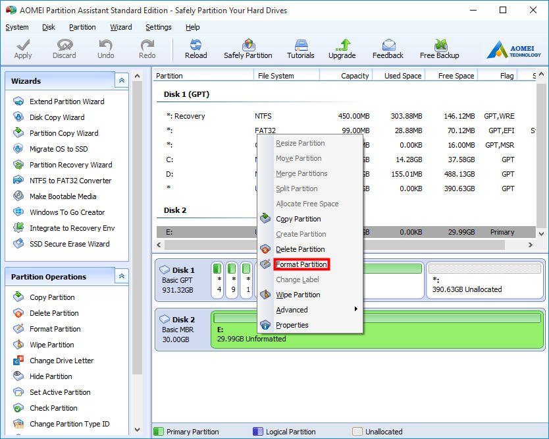Image resolution: width=549 pixels, height=439 pixels.
Task: Collapse the Partition Operations panel chevron
Action: 122,276
